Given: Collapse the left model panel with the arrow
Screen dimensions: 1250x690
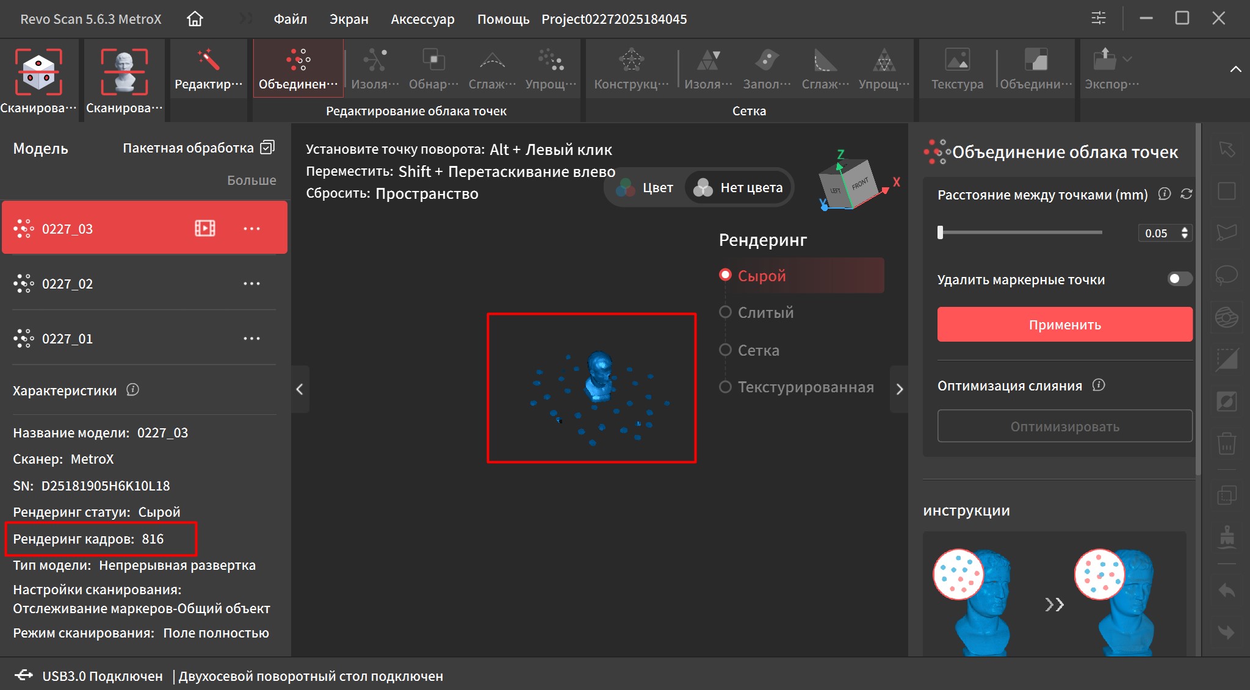Looking at the screenshot, I should point(299,389).
